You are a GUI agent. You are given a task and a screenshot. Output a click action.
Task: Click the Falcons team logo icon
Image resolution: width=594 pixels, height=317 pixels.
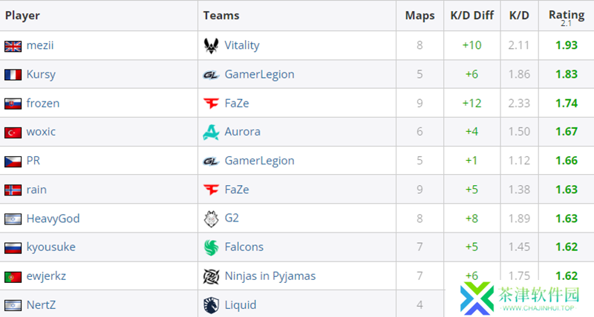tap(211, 247)
